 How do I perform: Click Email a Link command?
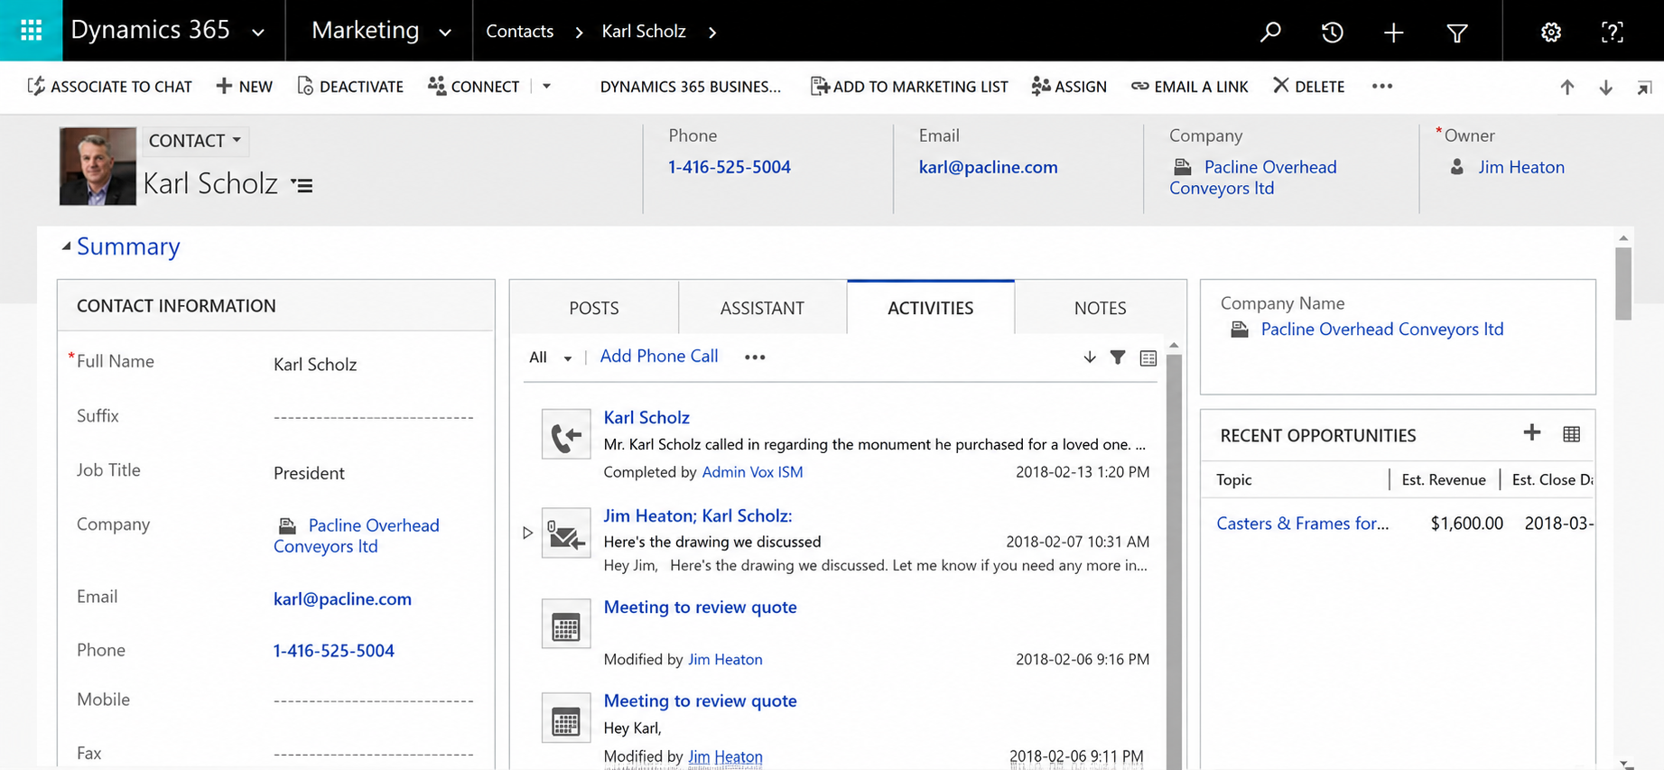pyautogui.click(x=1190, y=87)
